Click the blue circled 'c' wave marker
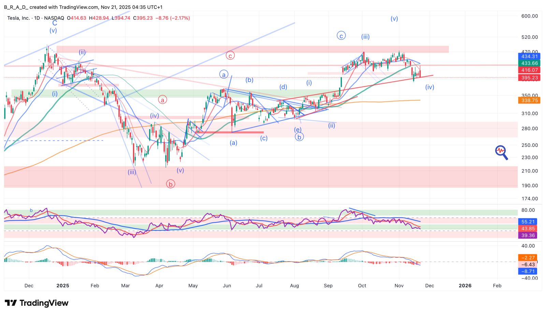 click(341, 36)
